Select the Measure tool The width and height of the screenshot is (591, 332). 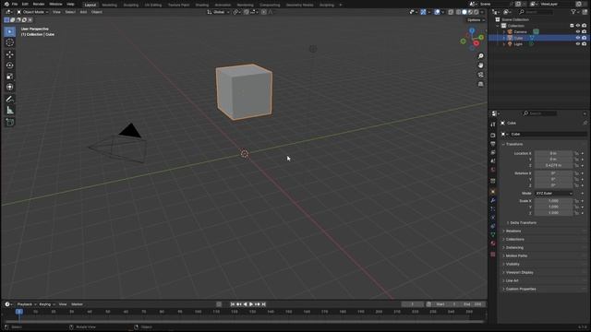pos(10,111)
